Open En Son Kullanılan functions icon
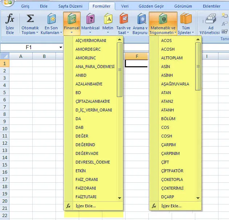The width and height of the screenshot is (229, 220). point(51,19)
